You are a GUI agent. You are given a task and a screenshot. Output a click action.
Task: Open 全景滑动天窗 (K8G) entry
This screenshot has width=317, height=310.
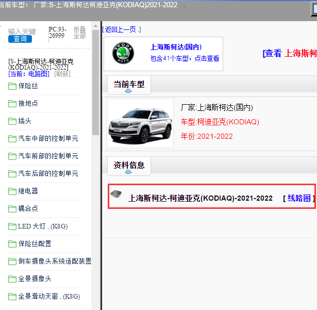[49, 297]
